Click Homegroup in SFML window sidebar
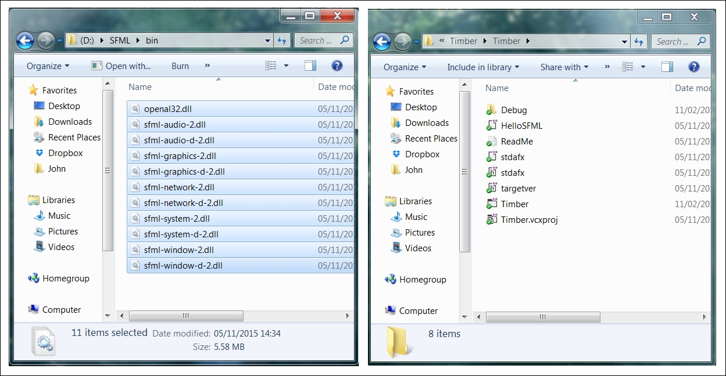Screen dimensions: 726x376 [x=58, y=278]
